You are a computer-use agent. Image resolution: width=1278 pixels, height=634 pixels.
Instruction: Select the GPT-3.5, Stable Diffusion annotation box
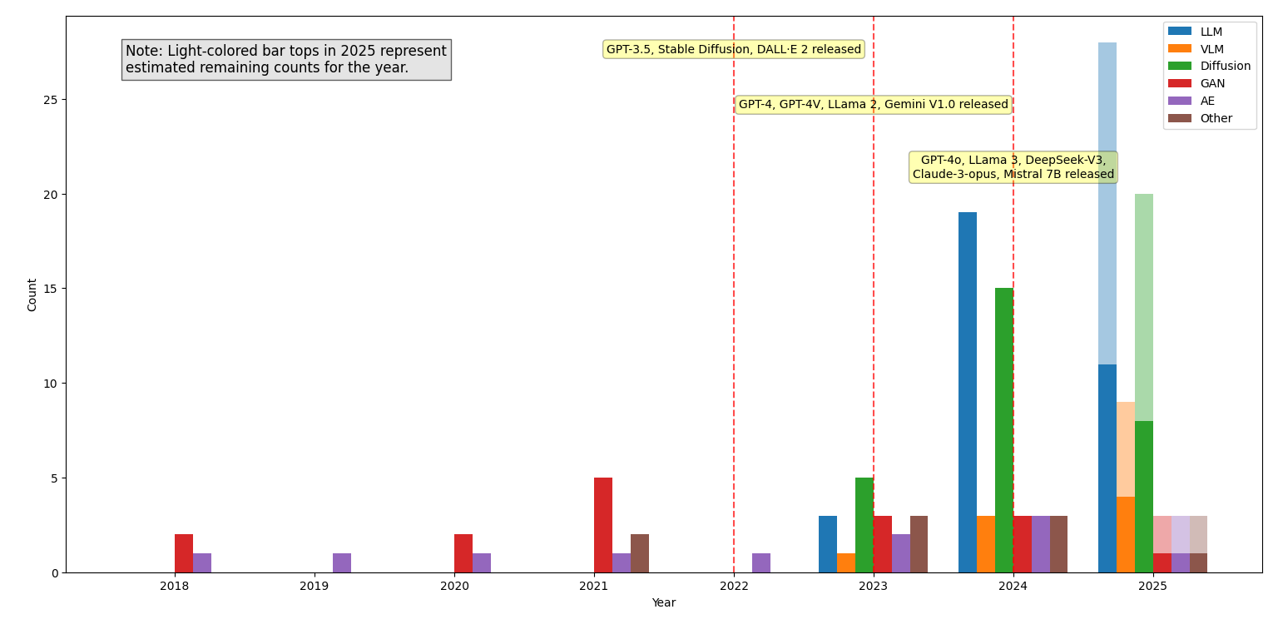(x=734, y=49)
